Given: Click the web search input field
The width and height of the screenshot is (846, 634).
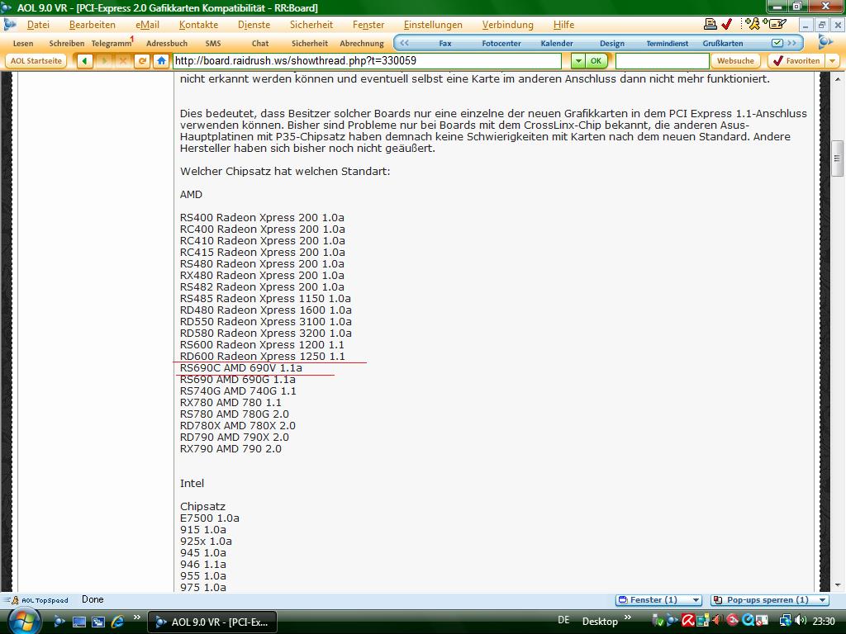Looking at the screenshot, I should pyautogui.click(x=662, y=61).
